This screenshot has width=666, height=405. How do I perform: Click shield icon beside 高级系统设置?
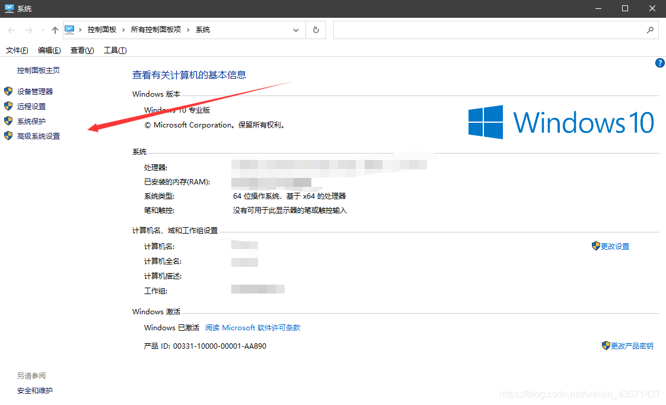coord(8,136)
